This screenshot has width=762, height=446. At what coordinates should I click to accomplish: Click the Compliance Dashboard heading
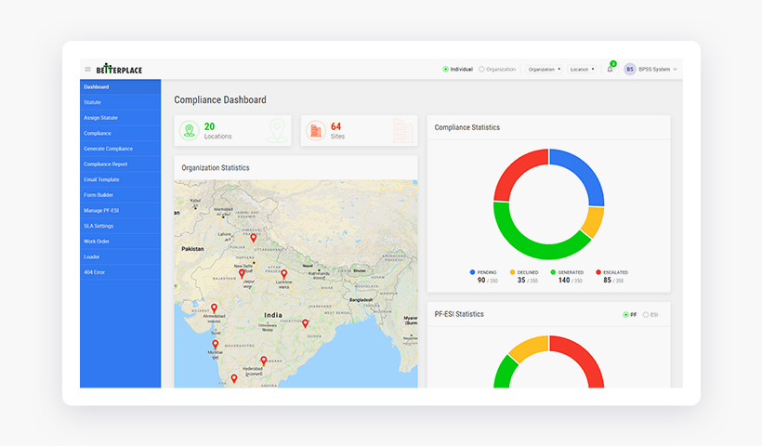tap(220, 100)
